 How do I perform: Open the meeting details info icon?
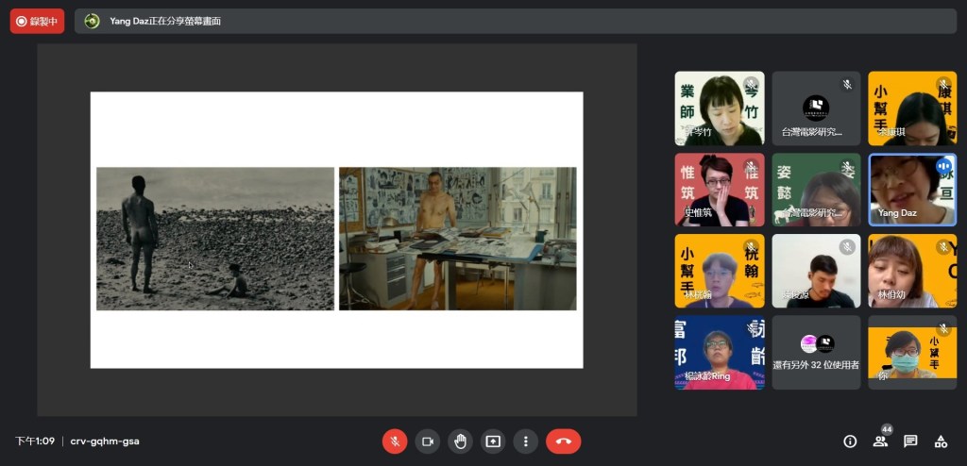click(850, 441)
